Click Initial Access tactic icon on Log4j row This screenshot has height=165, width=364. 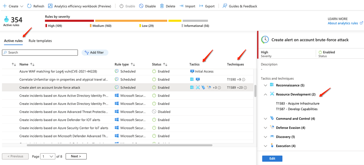tap(192, 71)
